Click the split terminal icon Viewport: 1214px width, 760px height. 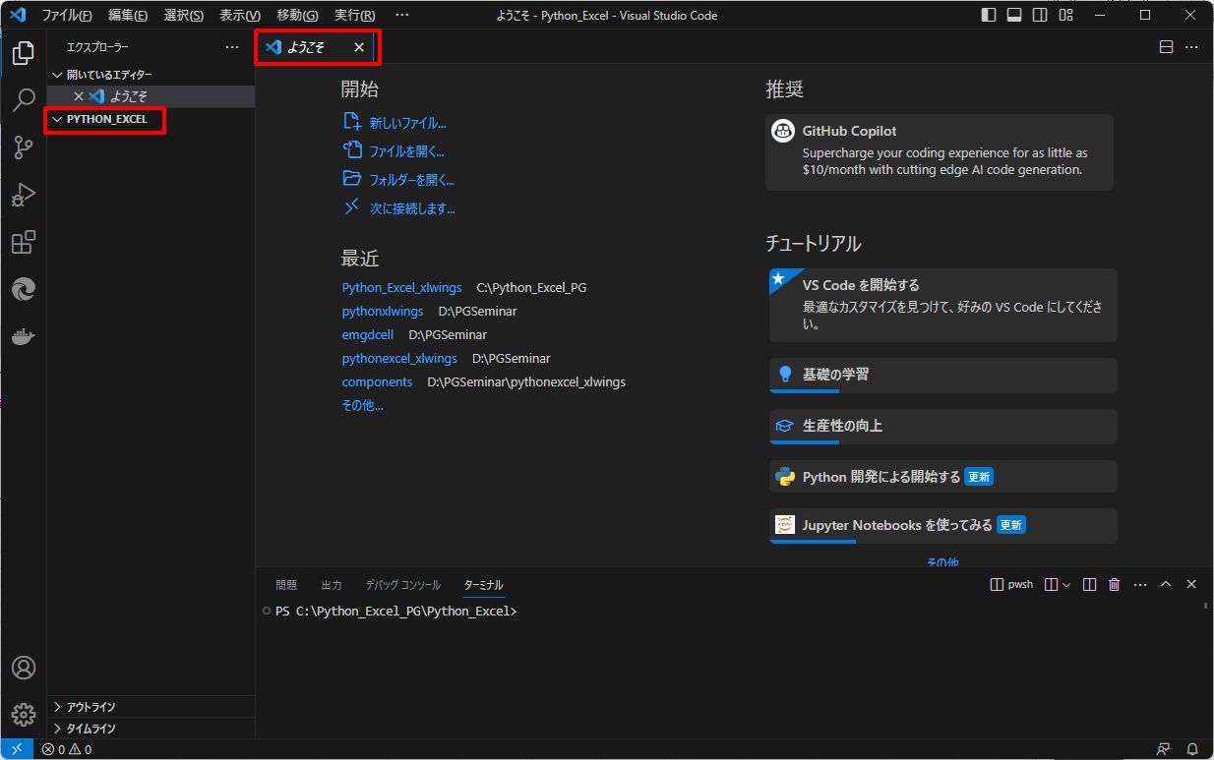1089,584
